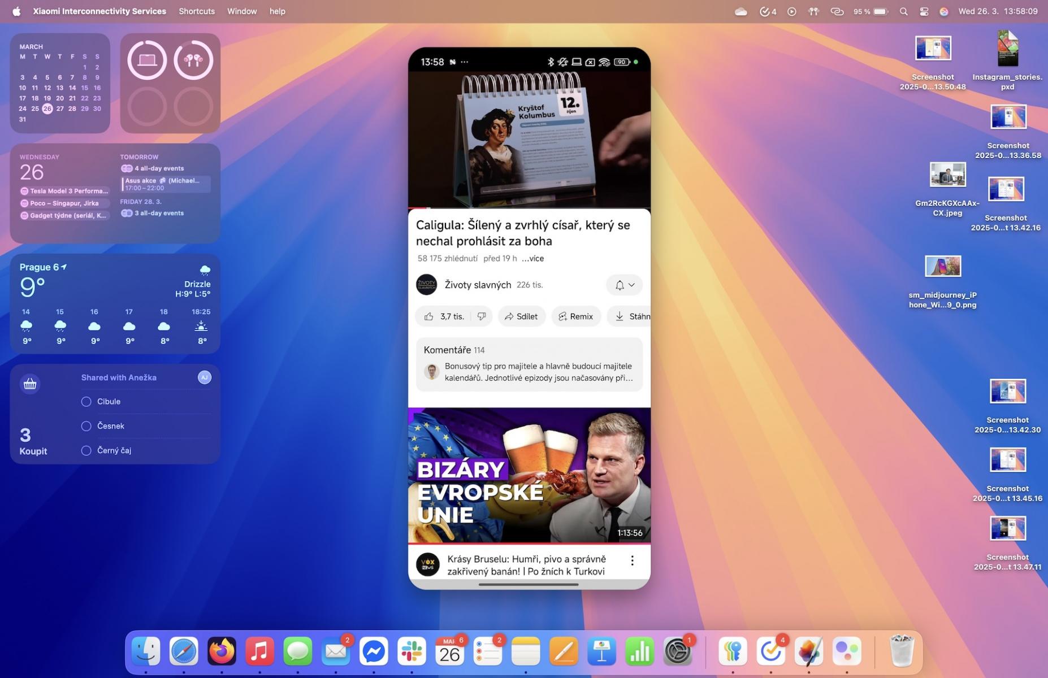Open Pixelmator Pro in the Dock
Image resolution: width=1048 pixels, height=678 pixels.
(x=808, y=651)
